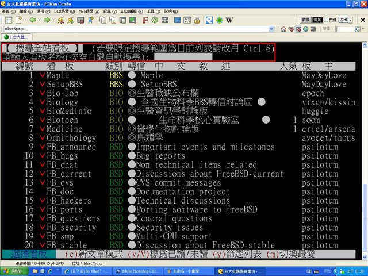Switch to the So What? browser taskbar button

tap(87, 271)
